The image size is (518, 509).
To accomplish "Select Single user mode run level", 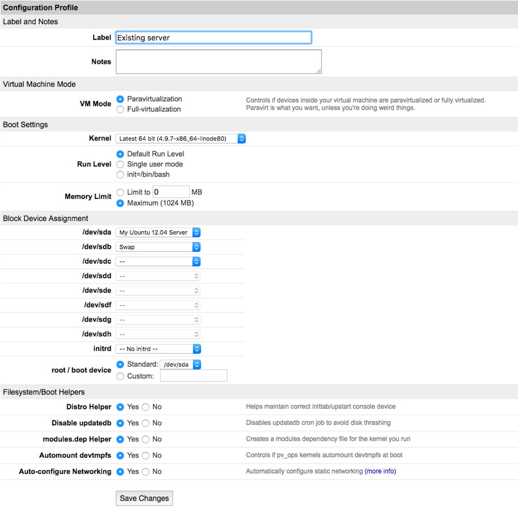I will [120, 164].
